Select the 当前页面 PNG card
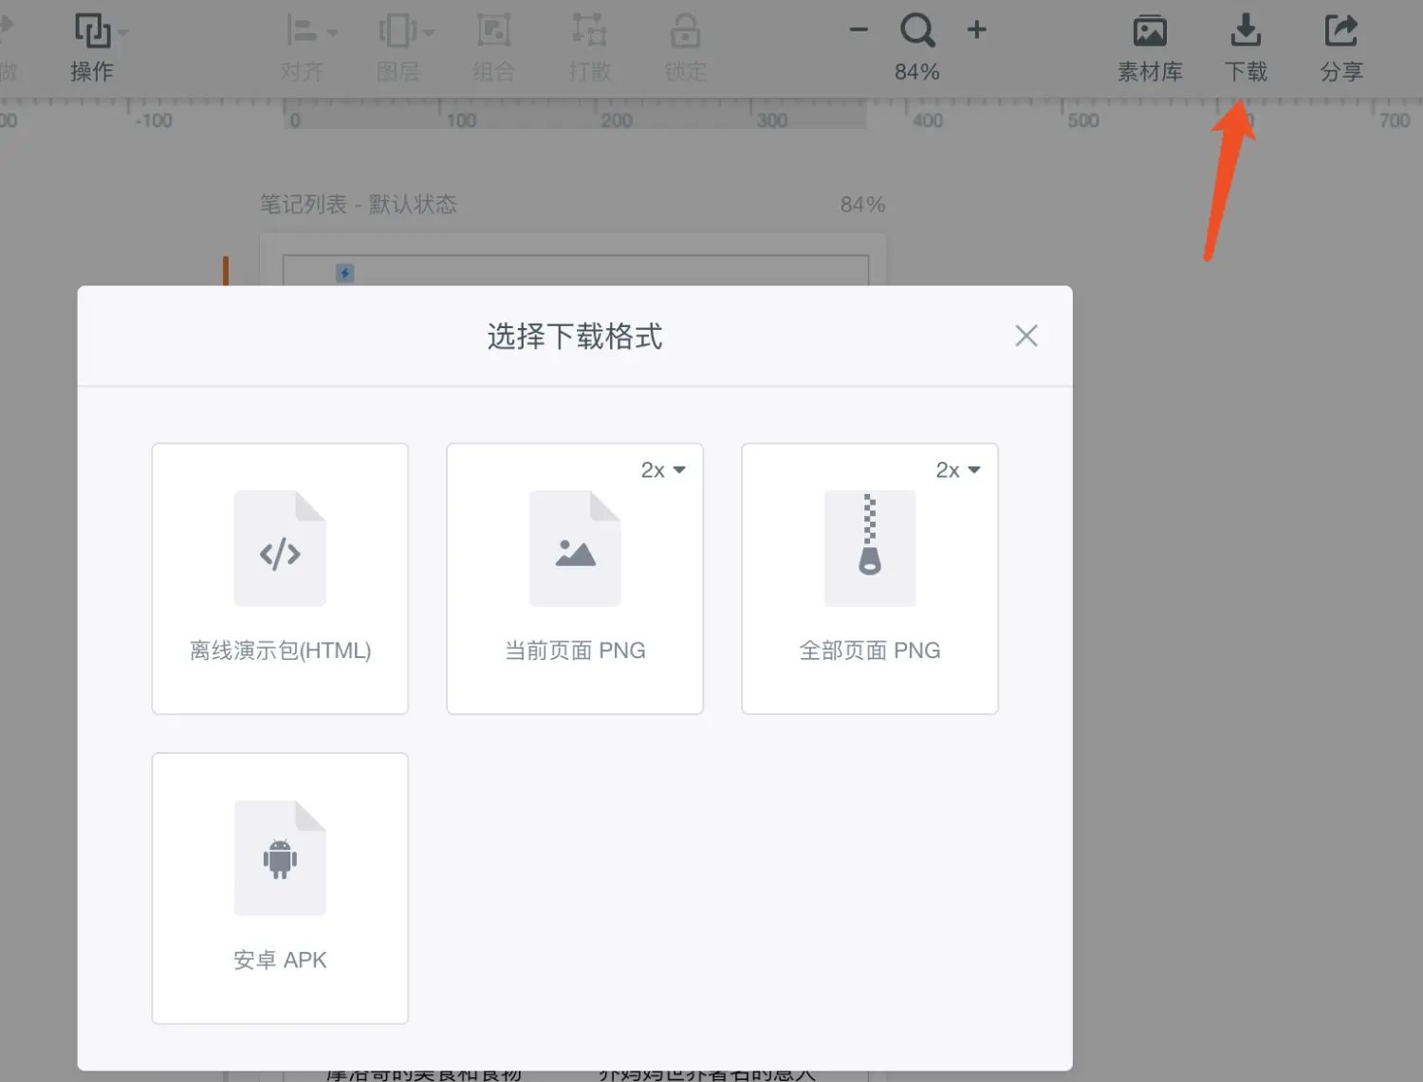Image resolution: width=1423 pixels, height=1082 pixels. click(x=574, y=578)
